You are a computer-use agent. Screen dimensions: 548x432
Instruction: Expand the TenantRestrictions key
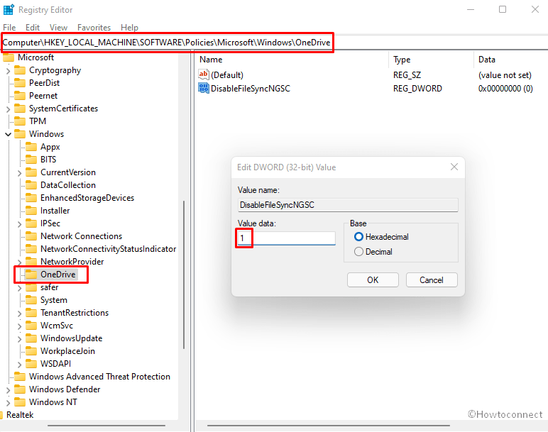point(20,314)
